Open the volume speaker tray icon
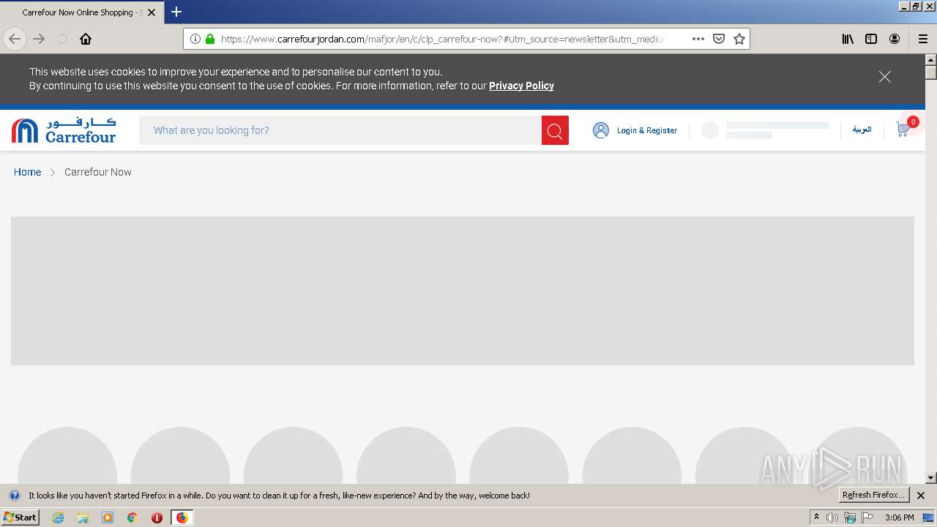937x527 pixels. point(832,517)
